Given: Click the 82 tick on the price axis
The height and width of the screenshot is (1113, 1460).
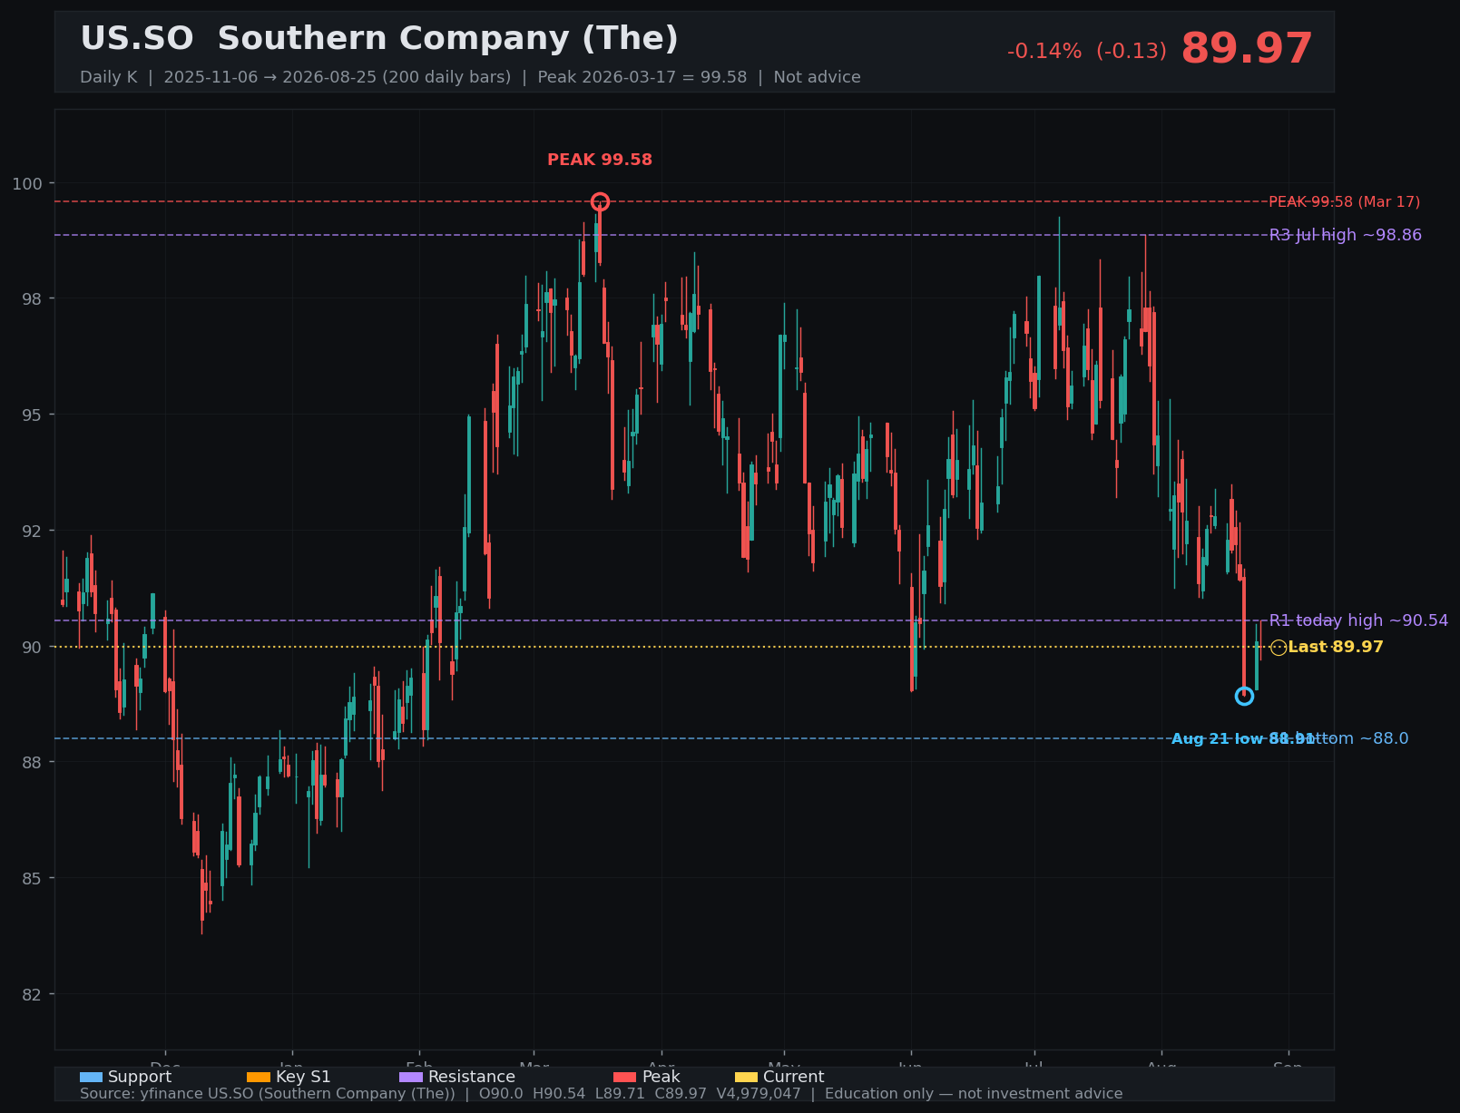Looking at the screenshot, I should pyautogui.click(x=32, y=994).
